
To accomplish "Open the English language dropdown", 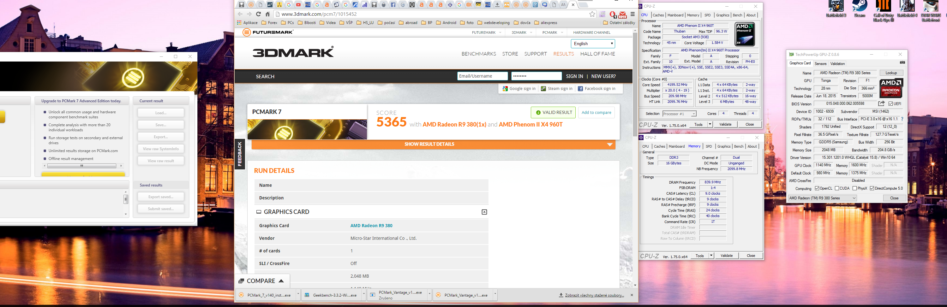I will [593, 44].
